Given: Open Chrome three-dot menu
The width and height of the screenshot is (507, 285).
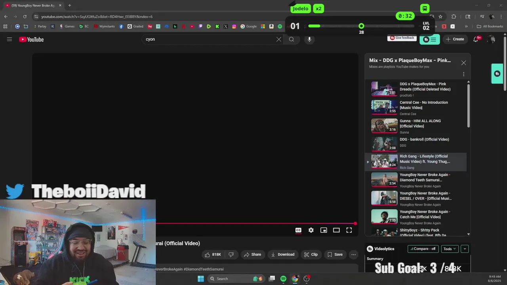Looking at the screenshot, I should [501, 17].
